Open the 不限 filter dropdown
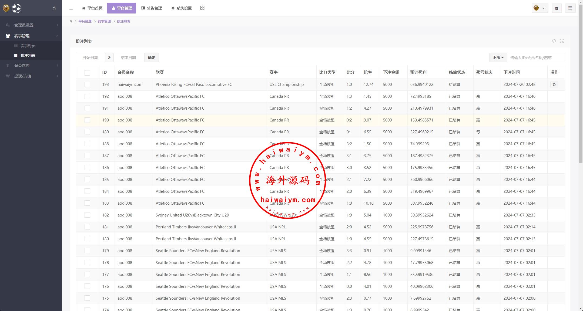Image resolution: width=583 pixels, height=311 pixels. pos(498,58)
